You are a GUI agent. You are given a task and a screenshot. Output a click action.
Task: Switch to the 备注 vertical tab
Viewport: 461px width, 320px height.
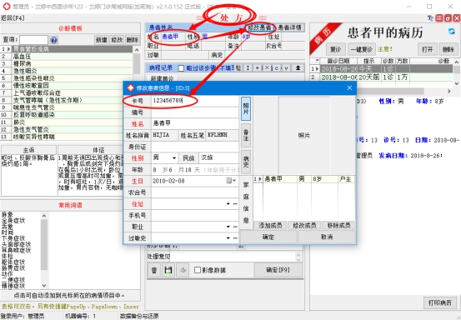(x=246, y=136)
